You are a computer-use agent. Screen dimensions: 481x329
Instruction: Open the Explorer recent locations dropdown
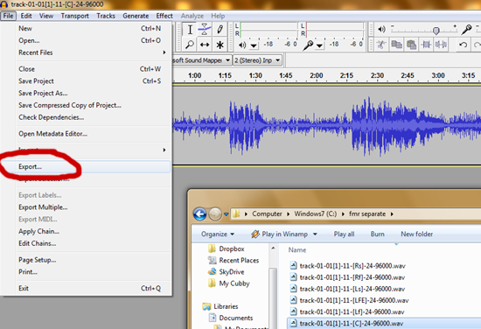(227, 214)
